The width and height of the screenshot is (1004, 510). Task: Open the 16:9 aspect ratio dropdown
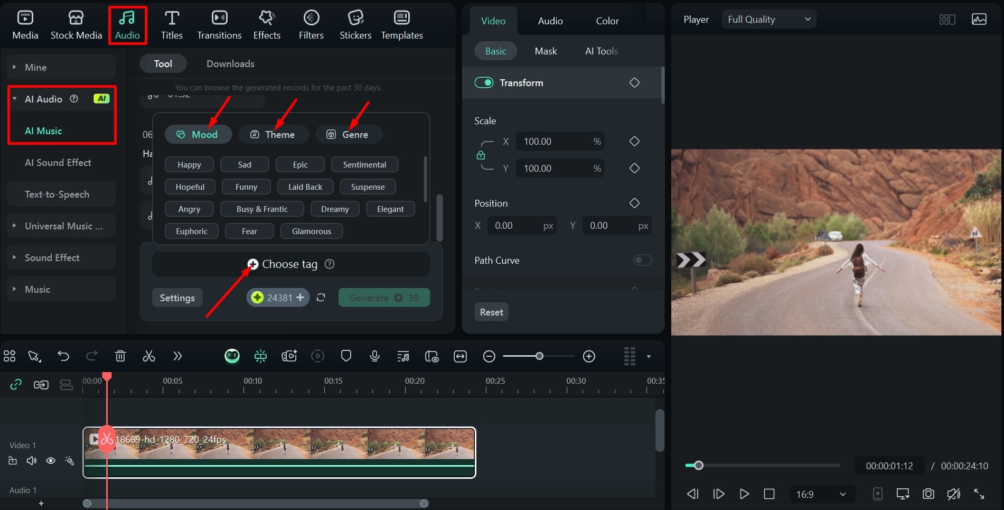(x=821, y=494)
